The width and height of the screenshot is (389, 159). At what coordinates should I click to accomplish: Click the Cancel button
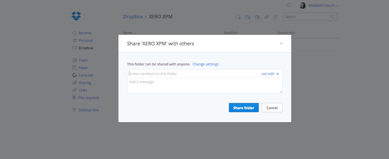coord(272,108)
